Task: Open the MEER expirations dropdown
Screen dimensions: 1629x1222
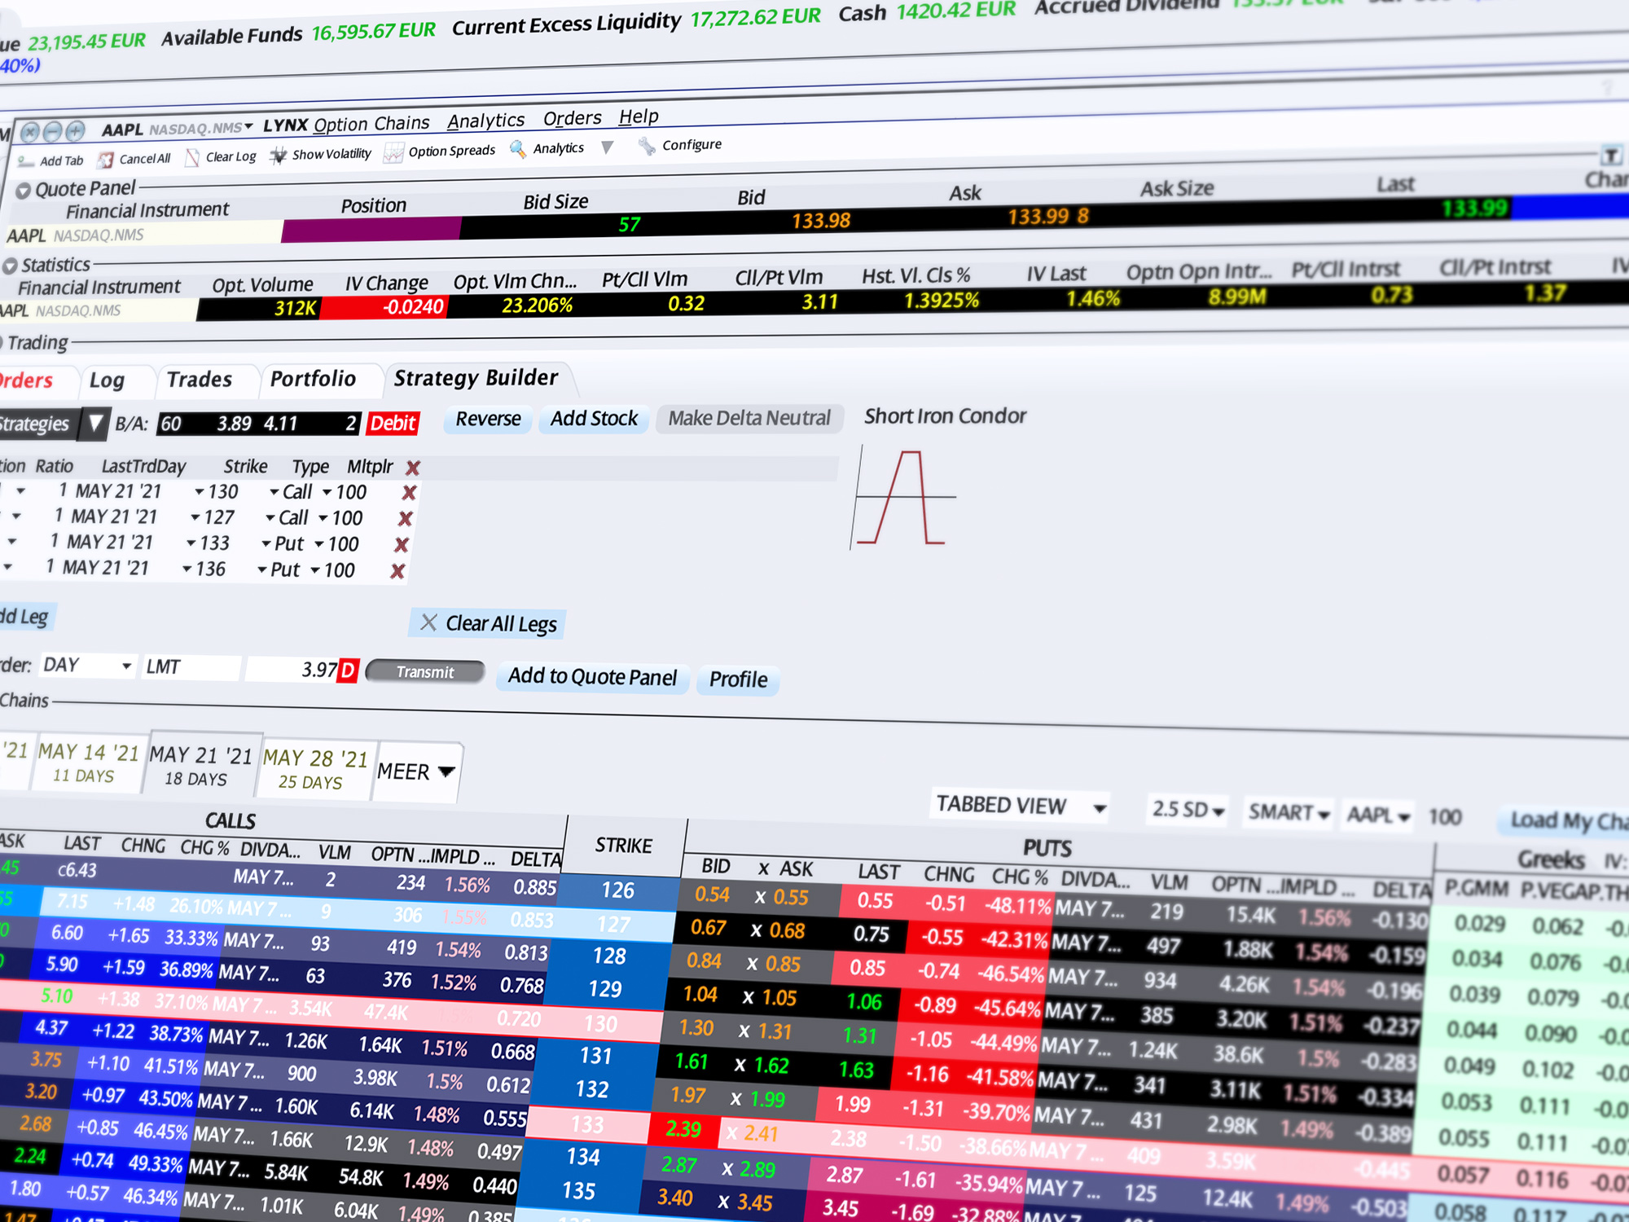Action: tap(446, 771)
